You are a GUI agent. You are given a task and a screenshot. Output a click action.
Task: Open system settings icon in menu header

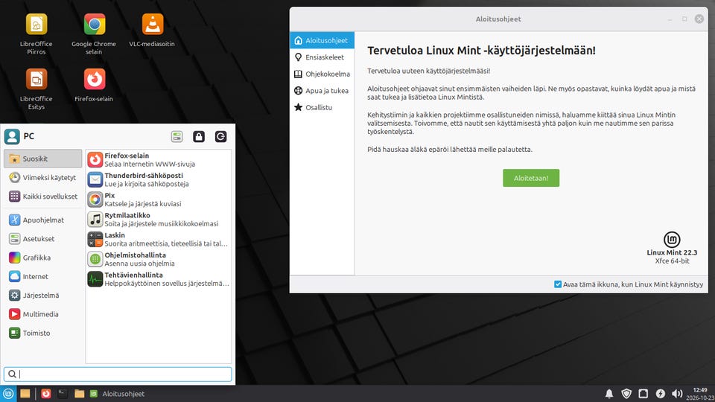[177, 136]
